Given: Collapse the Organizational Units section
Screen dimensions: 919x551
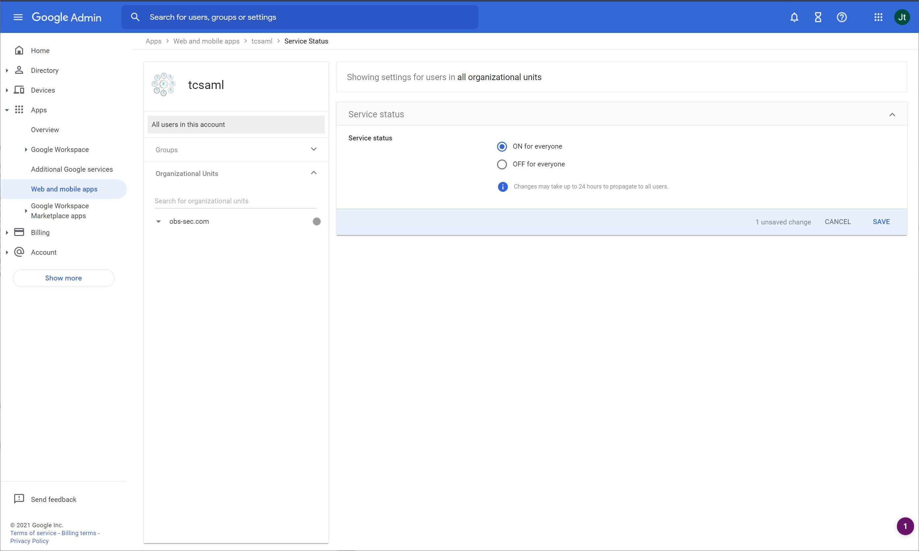Looking at the screenshot, I should pos(313,173).
